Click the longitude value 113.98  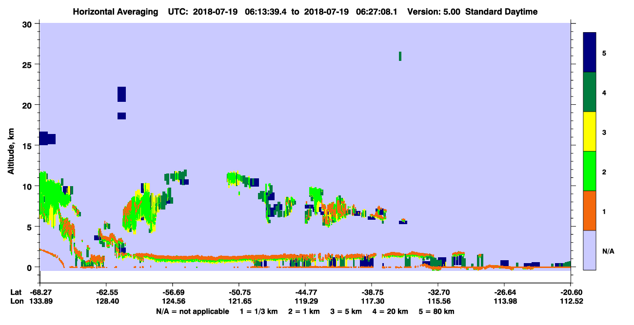pos(504,301)
